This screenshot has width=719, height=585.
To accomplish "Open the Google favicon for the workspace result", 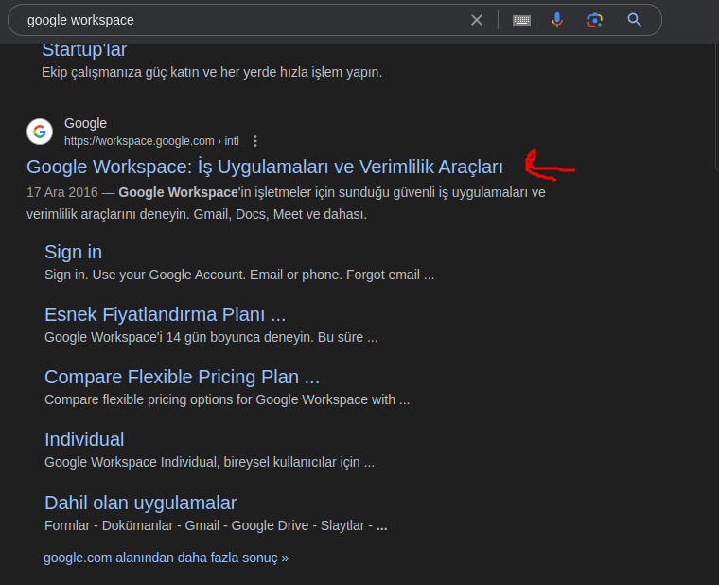I will point(40,132).
